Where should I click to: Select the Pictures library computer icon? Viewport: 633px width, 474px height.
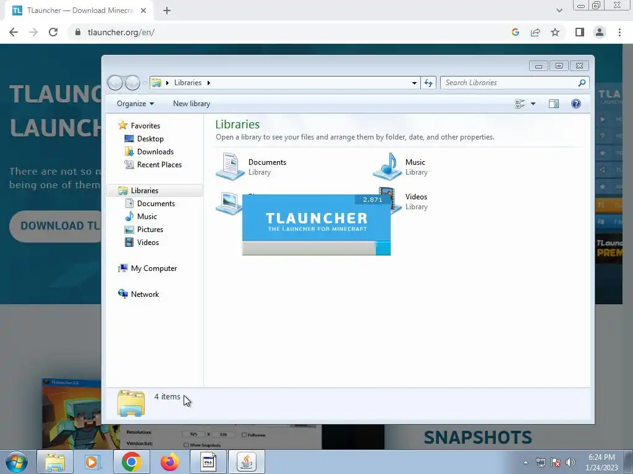(229, 203)
